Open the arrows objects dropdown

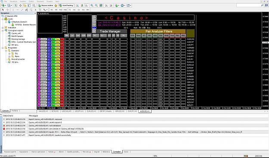click(45, 10)
